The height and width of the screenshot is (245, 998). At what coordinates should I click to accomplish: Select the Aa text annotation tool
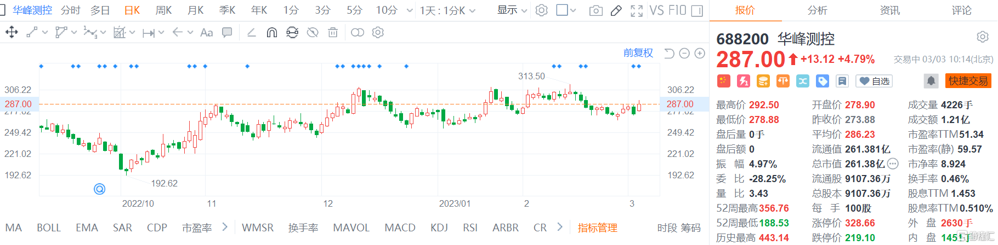coord(207,33)
